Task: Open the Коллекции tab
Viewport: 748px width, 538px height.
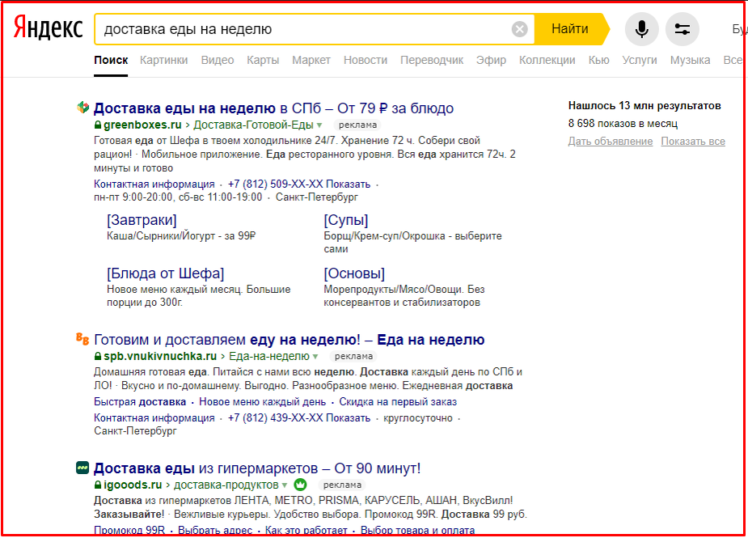Action: coord(547,60)
